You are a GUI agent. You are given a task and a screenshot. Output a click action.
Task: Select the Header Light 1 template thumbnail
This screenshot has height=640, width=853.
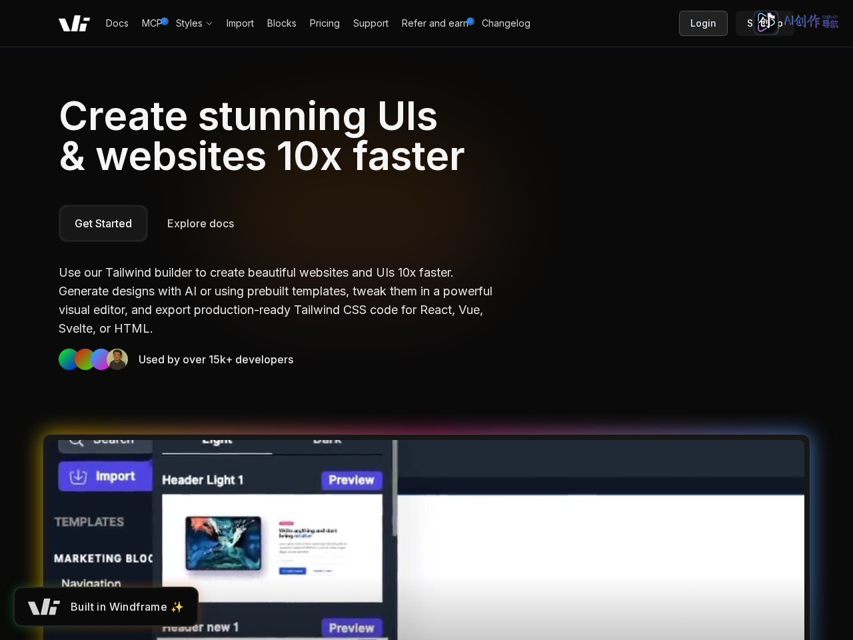[272, 548]
